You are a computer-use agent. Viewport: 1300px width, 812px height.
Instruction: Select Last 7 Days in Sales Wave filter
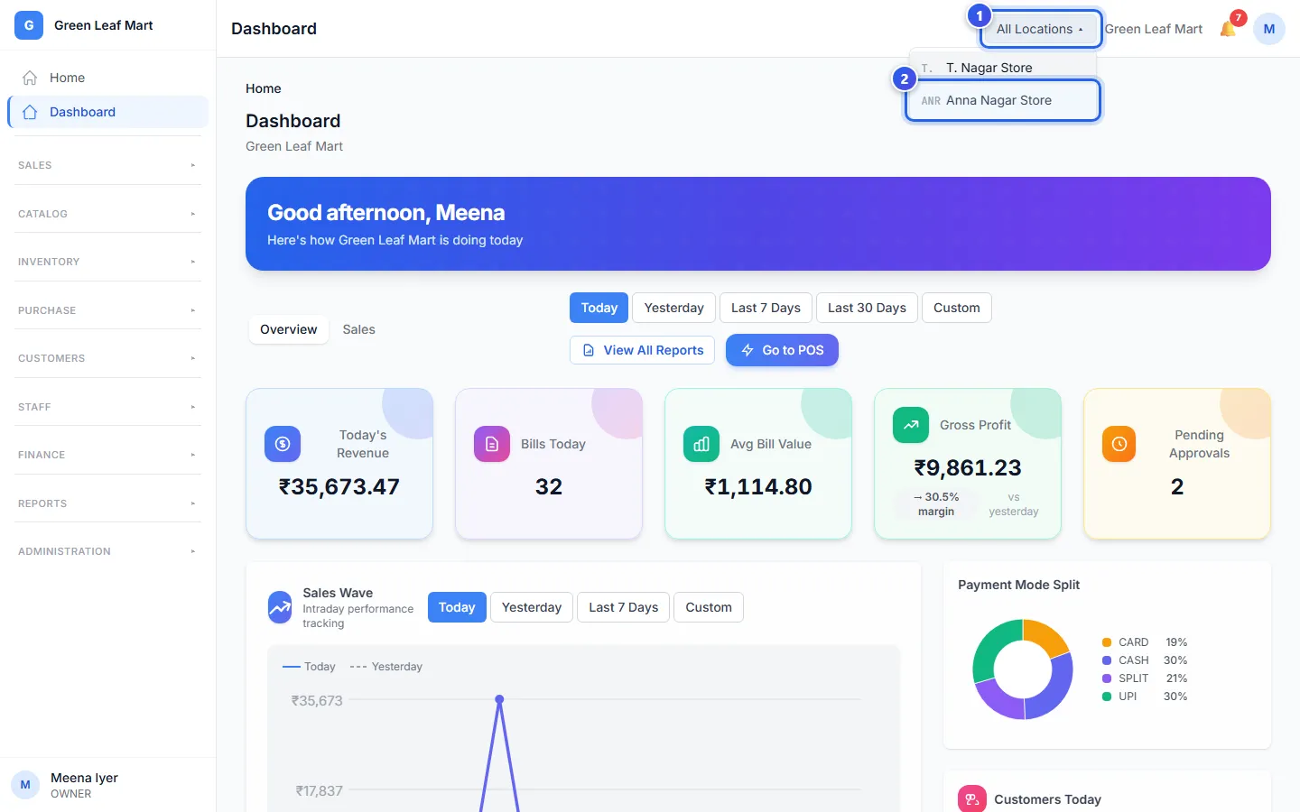tap(623, 607)
